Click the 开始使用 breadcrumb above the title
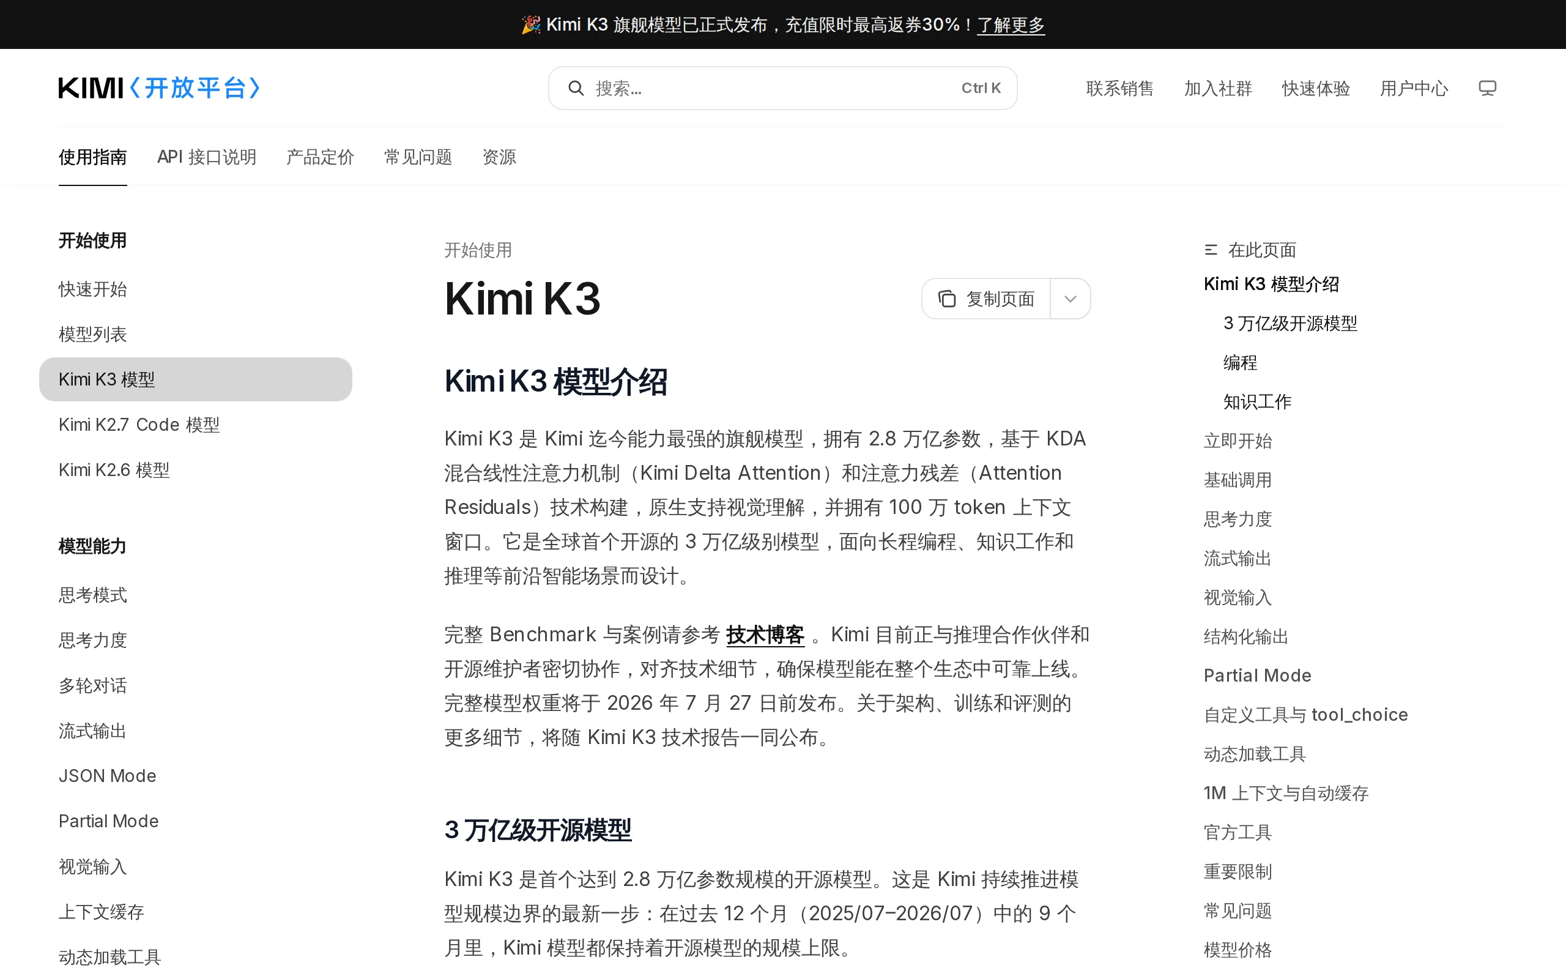1566x979 pixels. (x=478, y=250)
